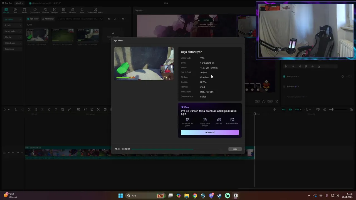The height and width of the screenshot is (200, 356).
Task: Click the align bottom icon
Action: [x=319, y=66]
